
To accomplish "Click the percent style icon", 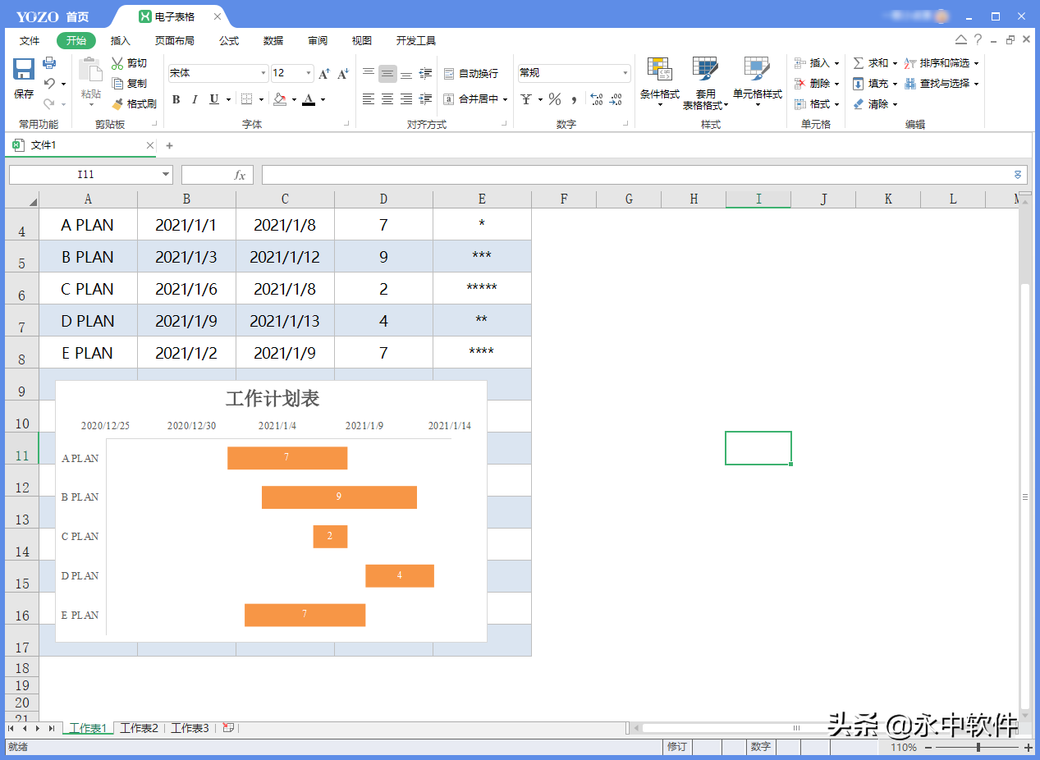I will (555, 99).
